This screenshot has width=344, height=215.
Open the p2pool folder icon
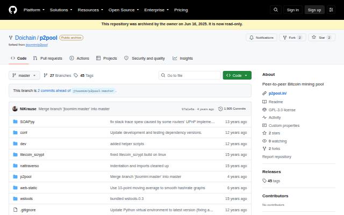pyautogui.click(x=15, y=177)
